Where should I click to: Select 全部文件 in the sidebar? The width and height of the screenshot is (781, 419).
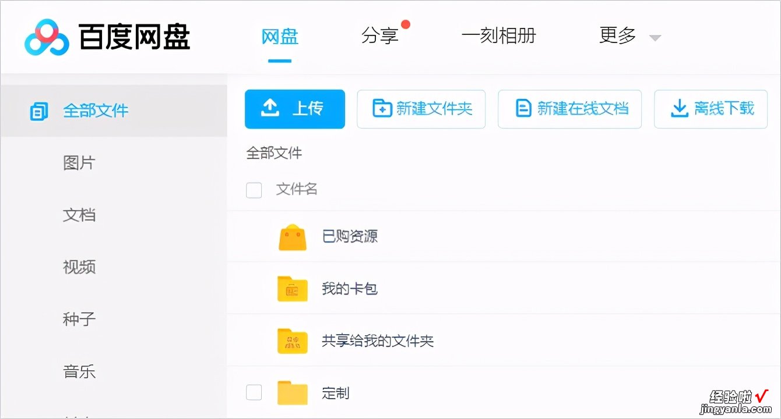click(114, 111)
